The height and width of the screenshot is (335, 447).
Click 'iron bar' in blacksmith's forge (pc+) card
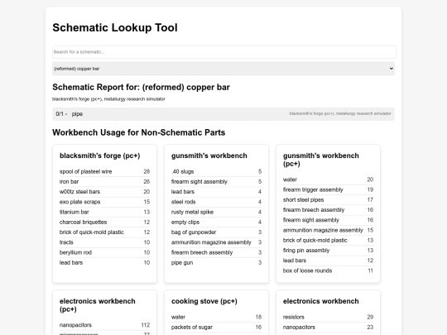(x=104, y=182)
